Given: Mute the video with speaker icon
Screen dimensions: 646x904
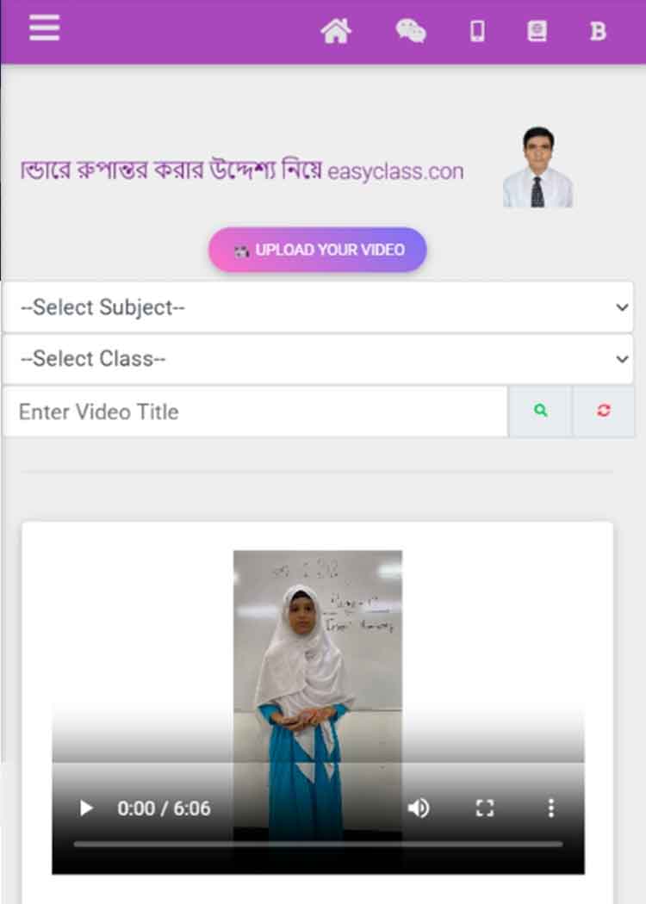Looking at the screenshot, I should (x=418, y=808).
